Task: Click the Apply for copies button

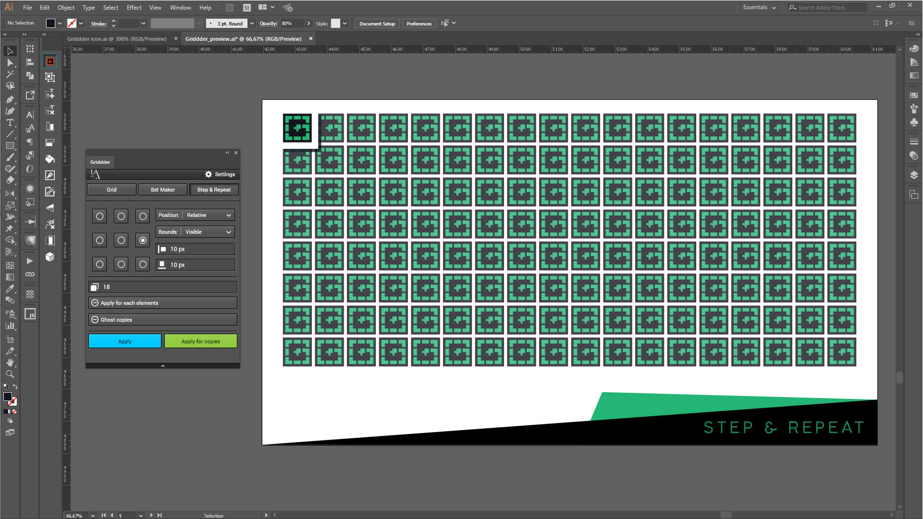Action: click(x=201, y=341)
